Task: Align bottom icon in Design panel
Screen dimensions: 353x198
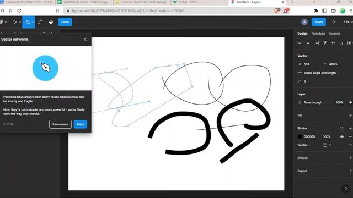Action: pyautogui.click(x=342, y=43)
